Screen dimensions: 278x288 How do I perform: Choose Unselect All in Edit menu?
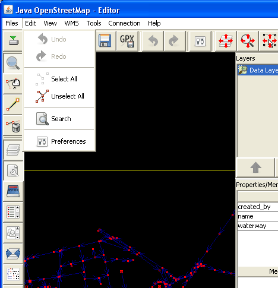59,96
